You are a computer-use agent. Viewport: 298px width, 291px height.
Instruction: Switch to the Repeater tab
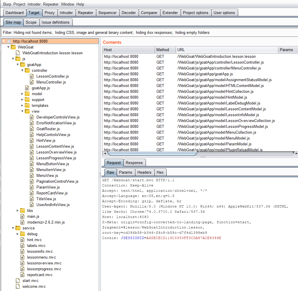coord(86,13)
